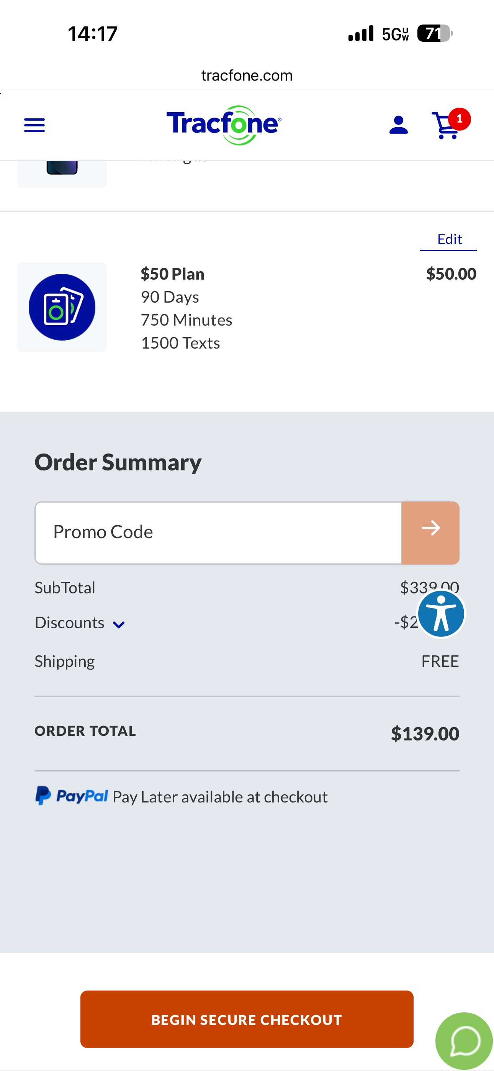Tap the Tracfone logo
Image resolution: width=494 pixels, height=1071 pixels.
tap(224, 125)
